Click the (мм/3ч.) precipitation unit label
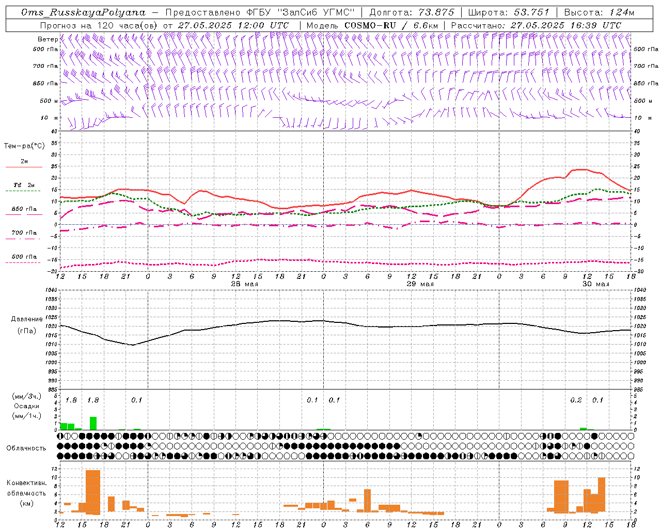Image resolution: width=661 pixels, height=529 pixels. click(x=26, y=396)
